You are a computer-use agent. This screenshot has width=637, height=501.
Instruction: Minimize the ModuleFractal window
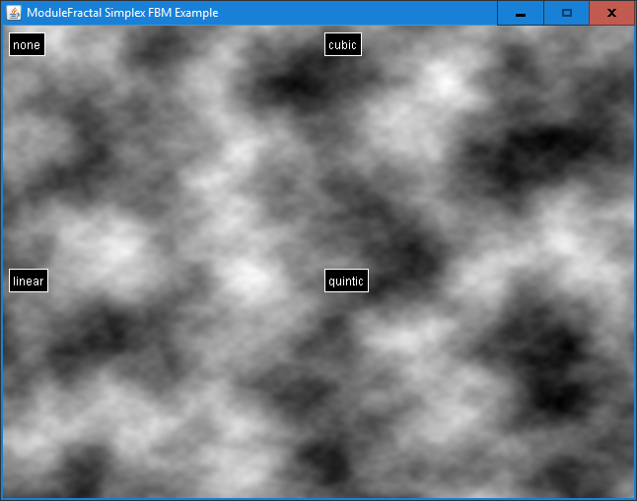point(520,13)
